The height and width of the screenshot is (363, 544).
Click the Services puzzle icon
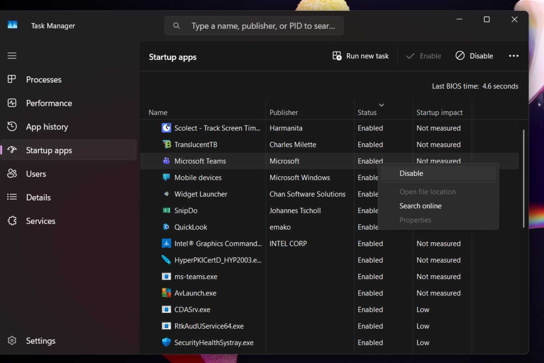tap(12, 221)
